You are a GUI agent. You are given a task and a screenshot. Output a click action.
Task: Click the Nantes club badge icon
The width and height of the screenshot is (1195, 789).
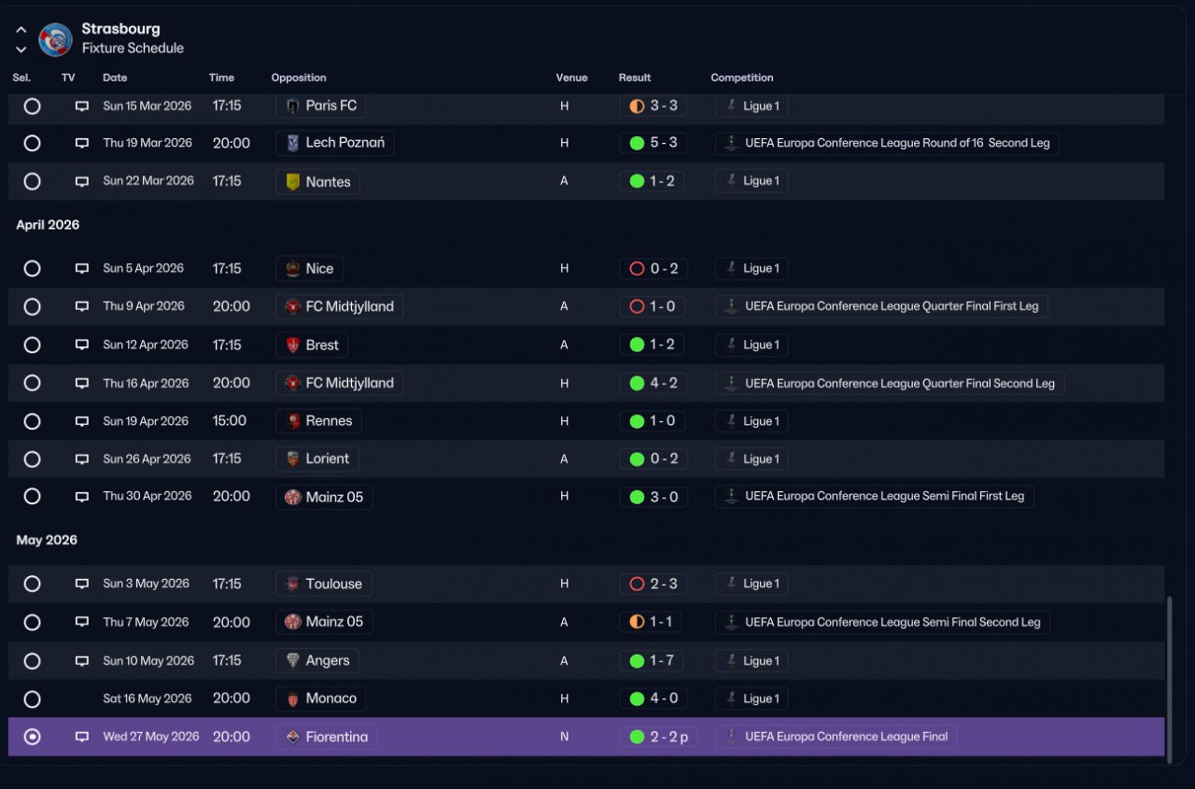293,181
